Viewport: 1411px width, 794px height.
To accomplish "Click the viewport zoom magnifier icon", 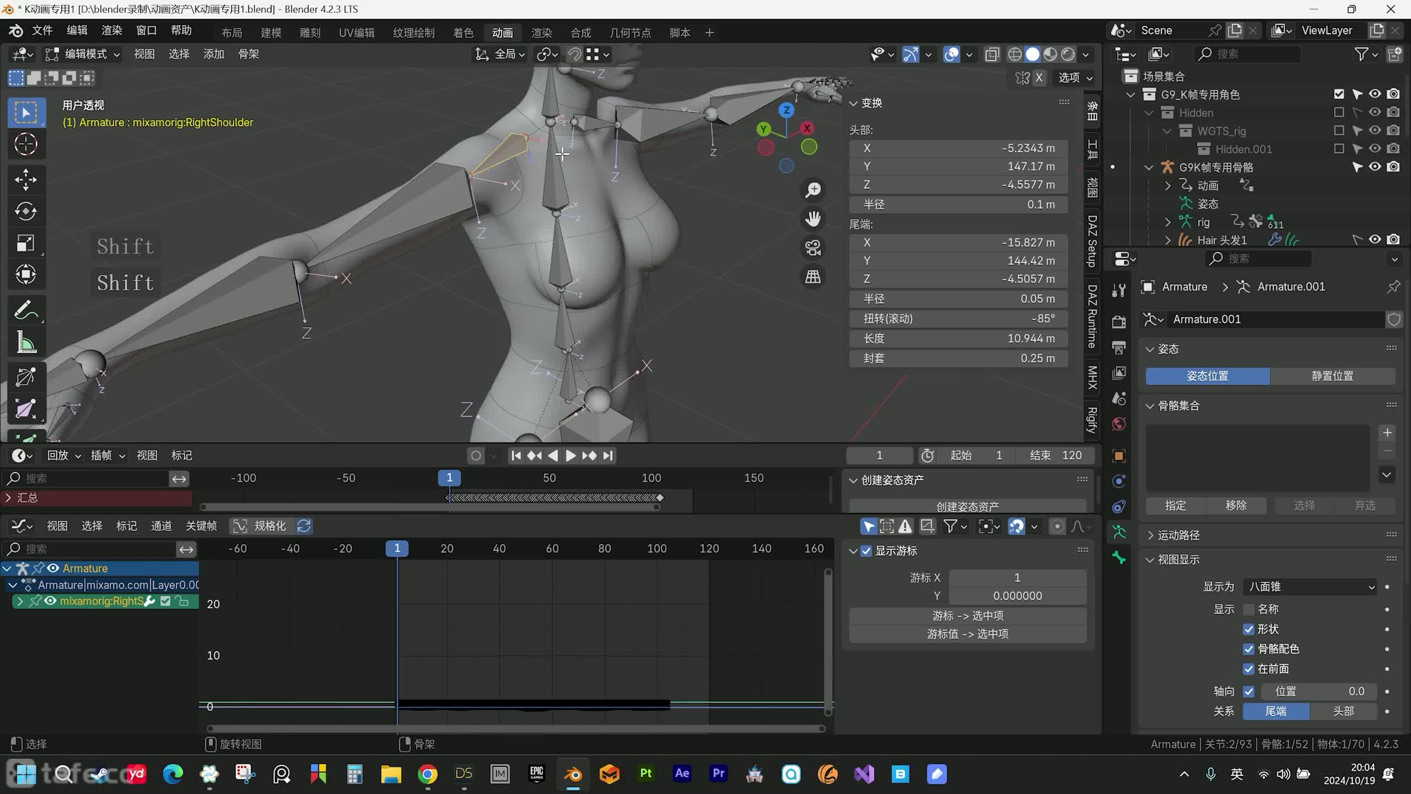I will pos(813,190).
